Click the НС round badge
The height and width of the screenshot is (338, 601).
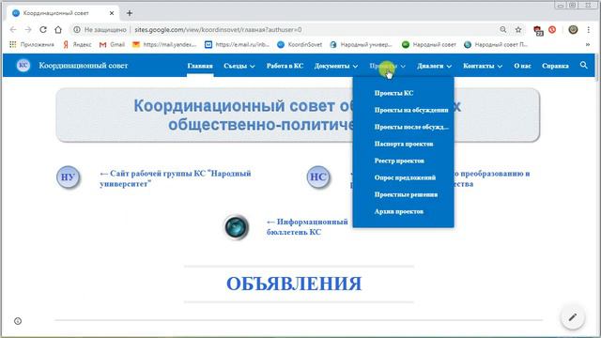click(x=318, y=177)
